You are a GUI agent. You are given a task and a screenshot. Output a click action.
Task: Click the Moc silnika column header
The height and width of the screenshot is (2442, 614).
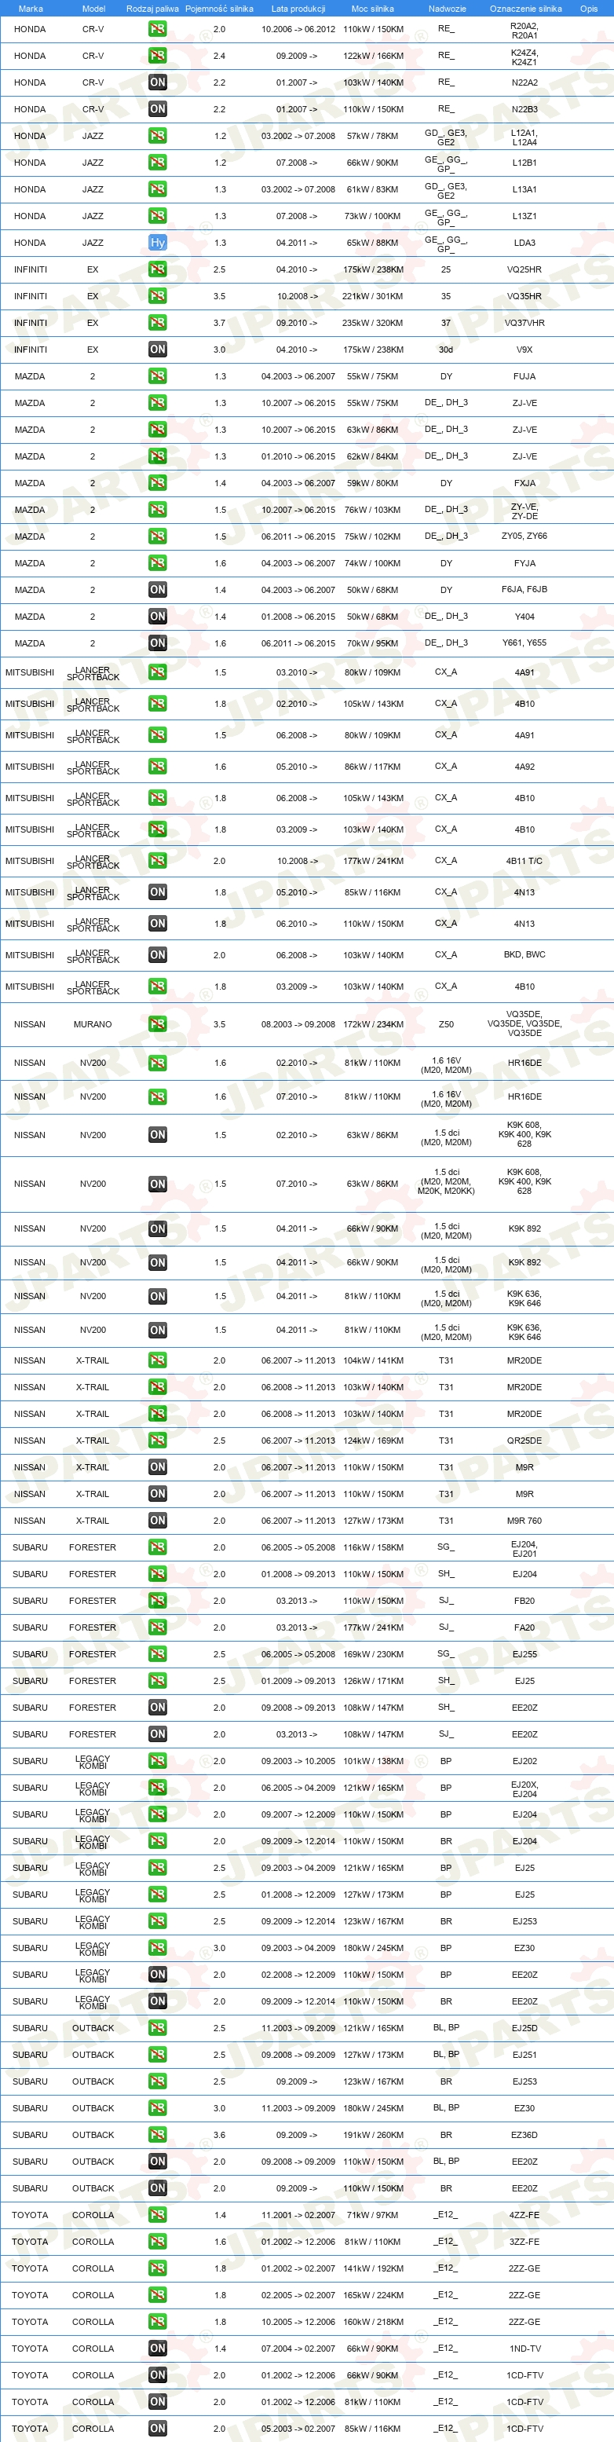point(372,9)
